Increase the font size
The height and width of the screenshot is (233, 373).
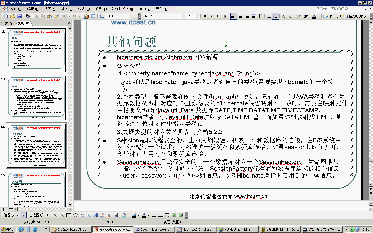284,16
